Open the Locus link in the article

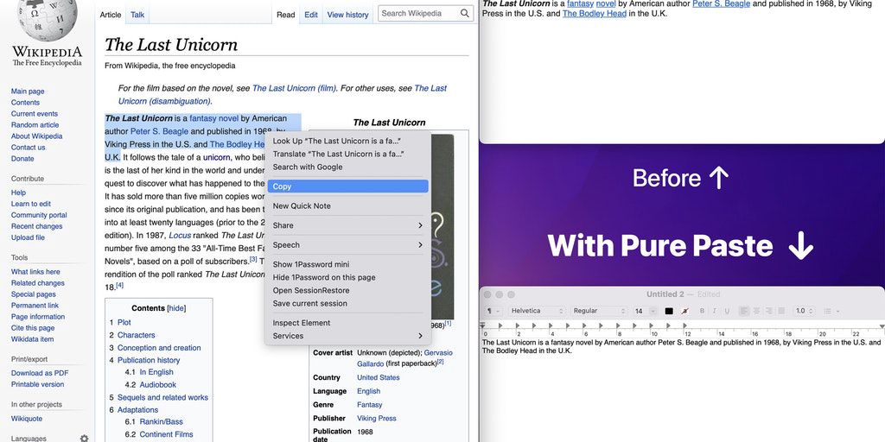(x=180, y=235)
